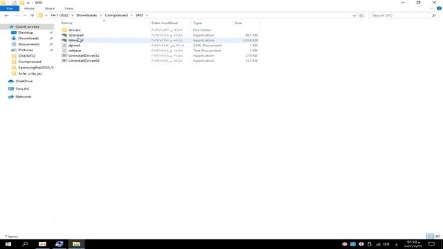The width and height of the screenshot is (443, 249).
Task: Switch to details view layout icon
Action: [x=430, y=237]
